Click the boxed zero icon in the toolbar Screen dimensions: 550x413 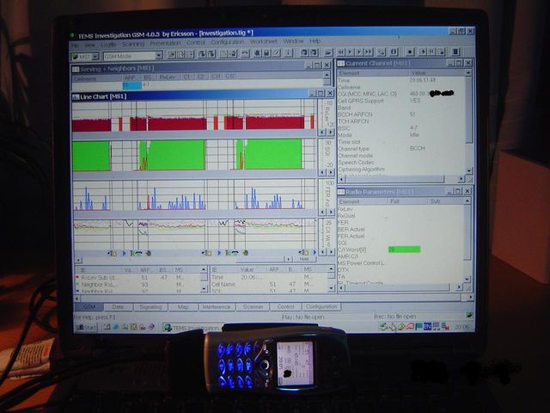[x=394, y=52]
